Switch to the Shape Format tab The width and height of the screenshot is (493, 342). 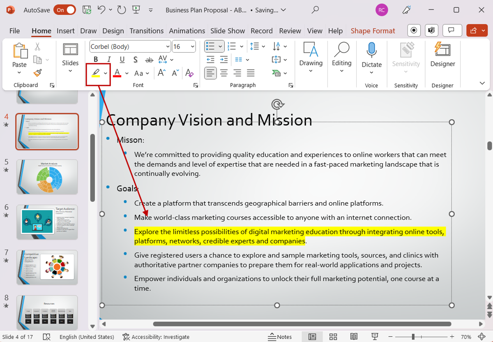tap(373, 30)
